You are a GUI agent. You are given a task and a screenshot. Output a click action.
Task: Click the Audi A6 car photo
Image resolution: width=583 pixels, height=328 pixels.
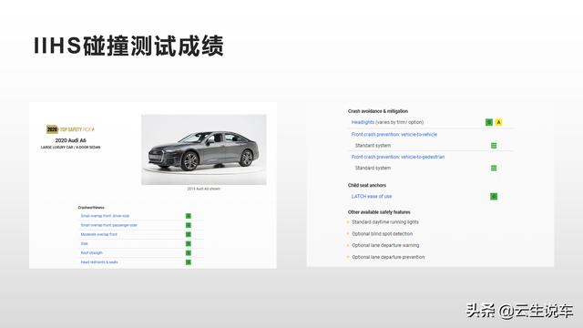coord(204,149)
